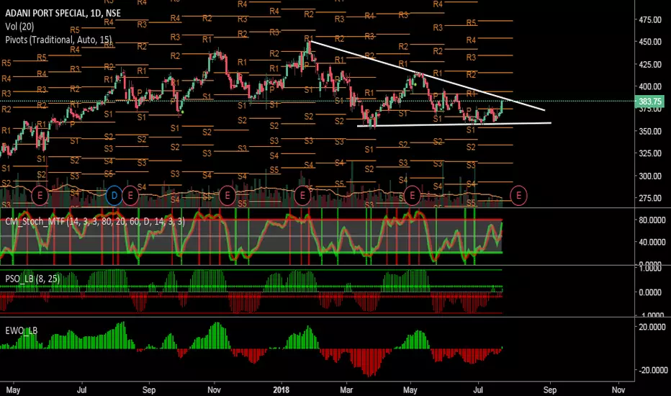The width and height of the screenshot is (671, 396).
Task: Select the horizontal white support line near 357
Action: click(x=454, y=125)
